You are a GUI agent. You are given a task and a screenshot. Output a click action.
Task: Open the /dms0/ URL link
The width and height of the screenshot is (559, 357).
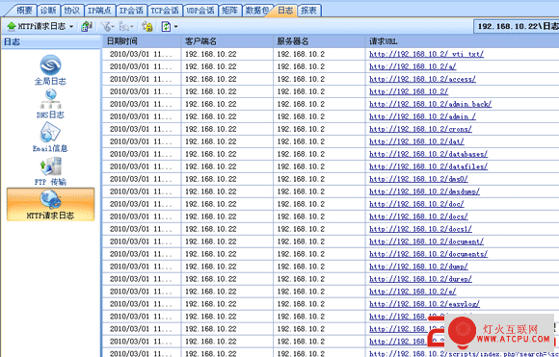pos(418,179)
